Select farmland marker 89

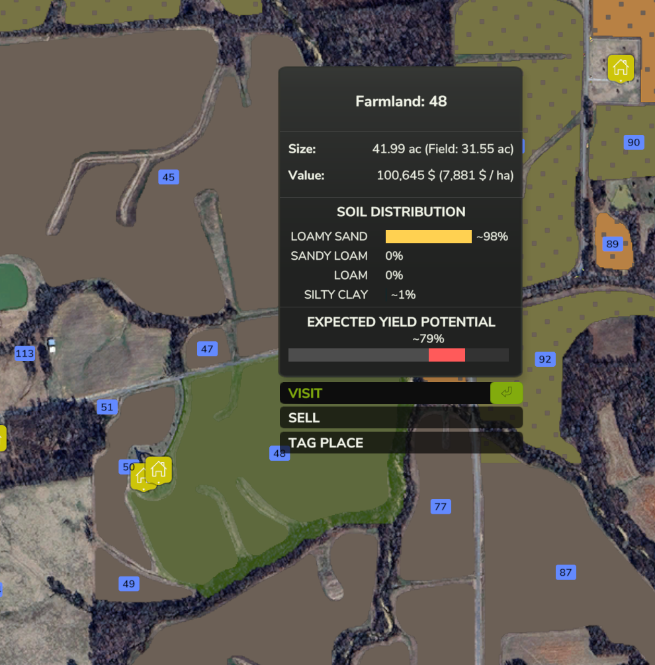coord(612,245)
